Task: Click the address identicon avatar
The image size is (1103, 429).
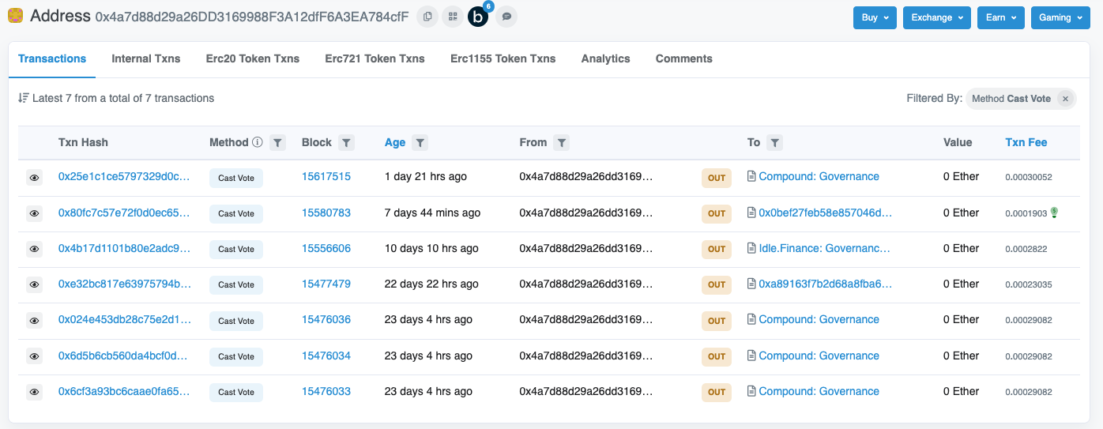Action: 15,16
